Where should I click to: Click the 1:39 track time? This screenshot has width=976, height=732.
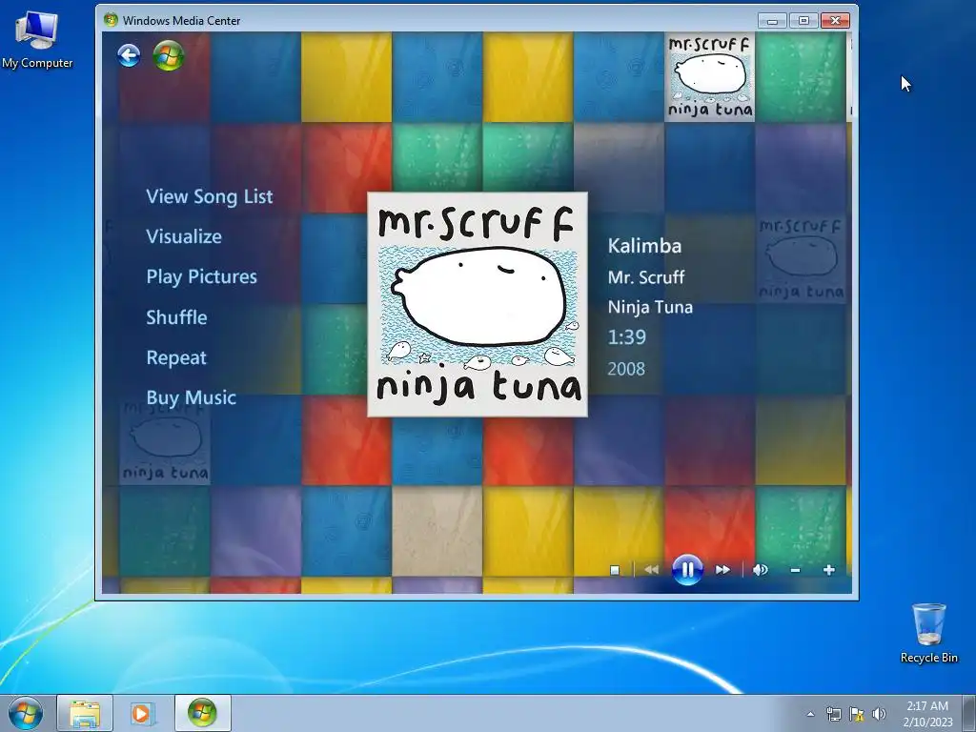(627, 337)
